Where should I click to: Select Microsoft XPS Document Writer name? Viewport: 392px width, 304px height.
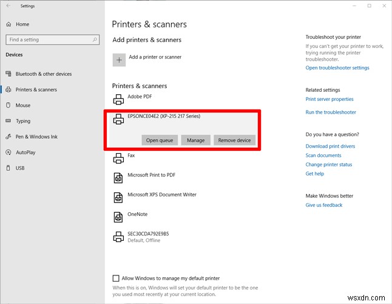(162, 195)
